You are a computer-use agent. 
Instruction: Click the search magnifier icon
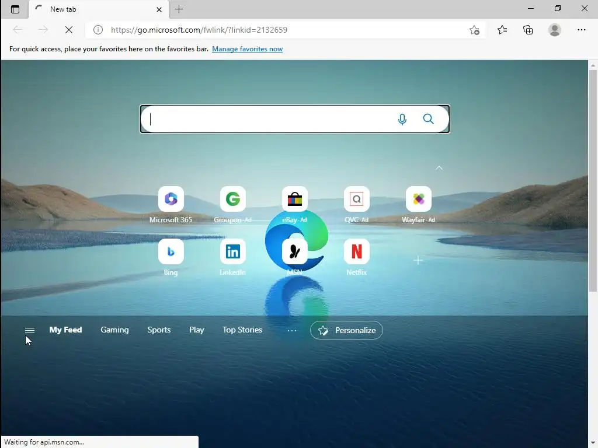click(428, 119)
